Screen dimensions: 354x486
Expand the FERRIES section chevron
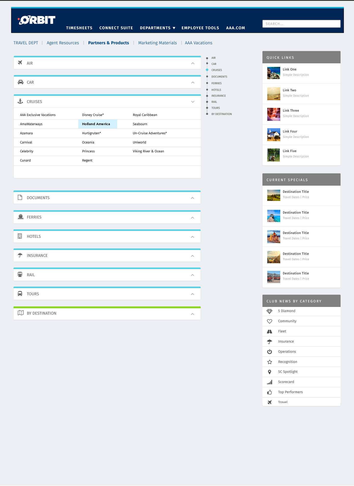193,218
